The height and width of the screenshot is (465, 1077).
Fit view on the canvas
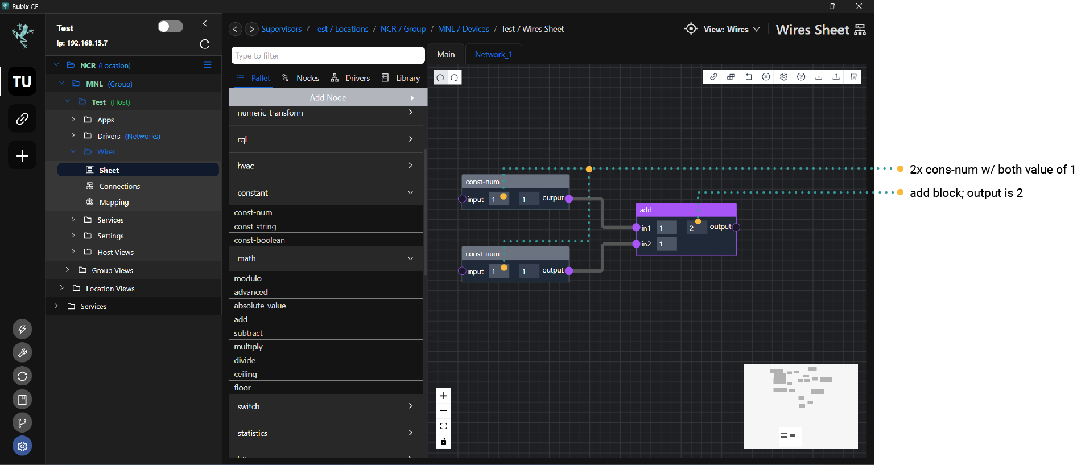pyautogui.click(x=444, y=426)
